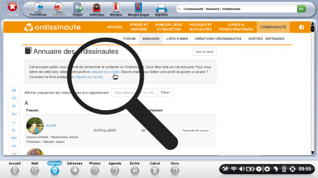
Task: Follow the second 'cliquant sur ce lien' fiche pratique link
Action: pyautogui.click(x=89, y=77)
